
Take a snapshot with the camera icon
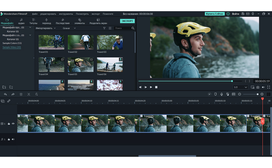tap(258, 87)
